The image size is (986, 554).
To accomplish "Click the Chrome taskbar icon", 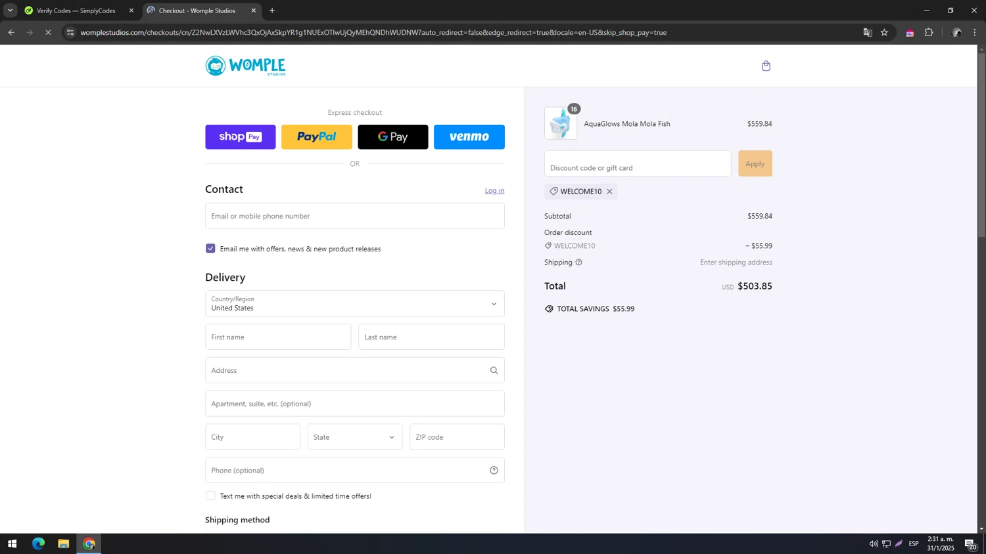I will pos(89,543).
